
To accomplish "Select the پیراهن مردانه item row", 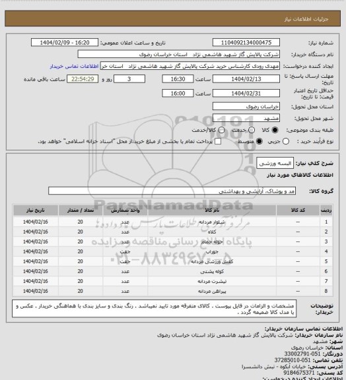I will coord(173,291).
